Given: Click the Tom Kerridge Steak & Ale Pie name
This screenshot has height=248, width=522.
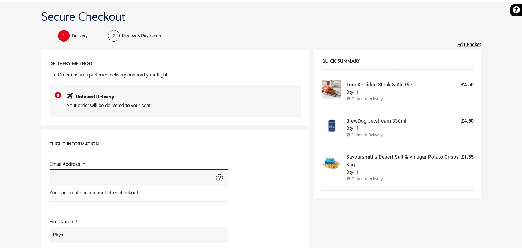Looking at the screenshot, I should tap(379, 85).
